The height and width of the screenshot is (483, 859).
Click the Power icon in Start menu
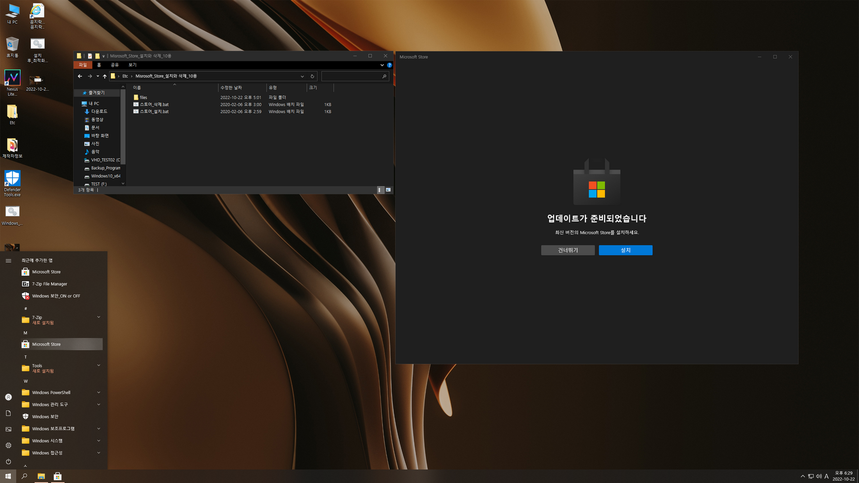(8, 462)
